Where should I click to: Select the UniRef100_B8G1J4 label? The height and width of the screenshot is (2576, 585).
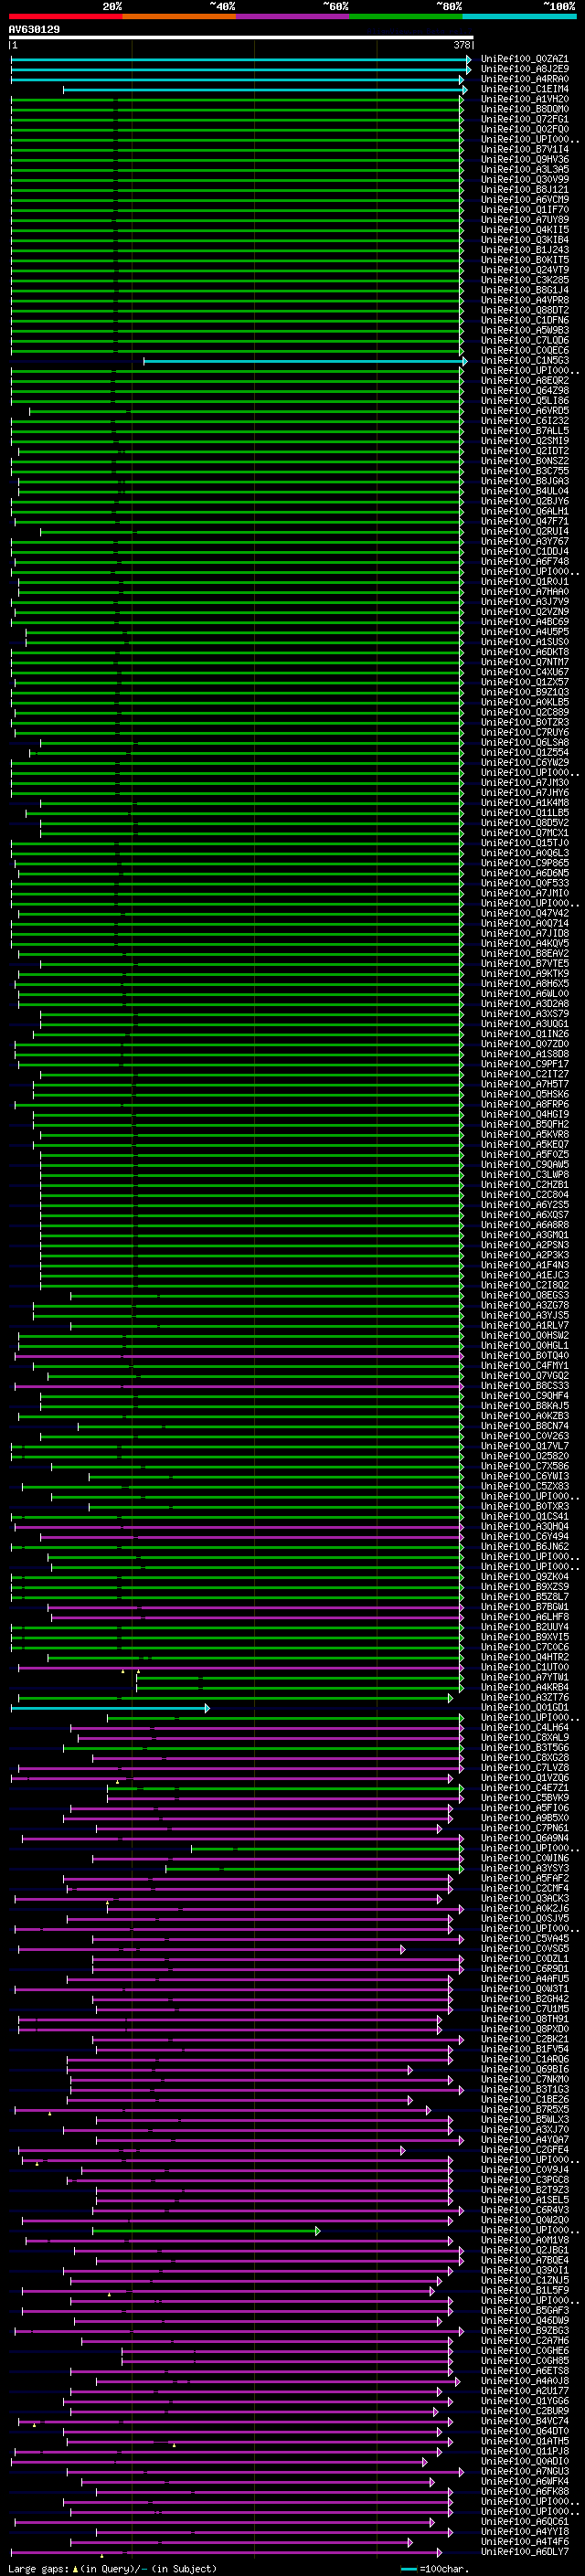coord(525,290)
